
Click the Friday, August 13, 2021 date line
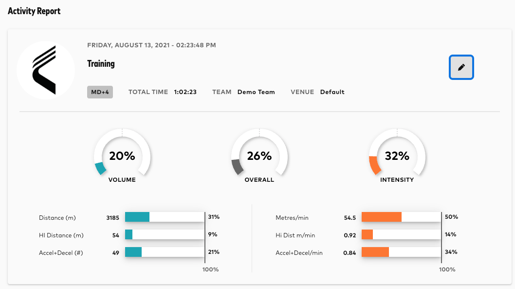pos(151,45)
